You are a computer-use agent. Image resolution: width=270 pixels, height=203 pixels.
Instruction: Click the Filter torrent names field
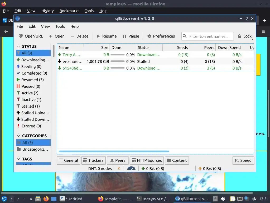[208, 36]
